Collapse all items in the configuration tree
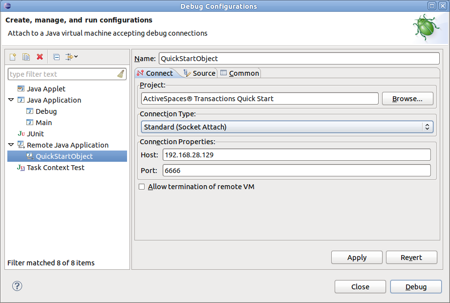Viewport: 450px width, 303px height. (56, 57)
